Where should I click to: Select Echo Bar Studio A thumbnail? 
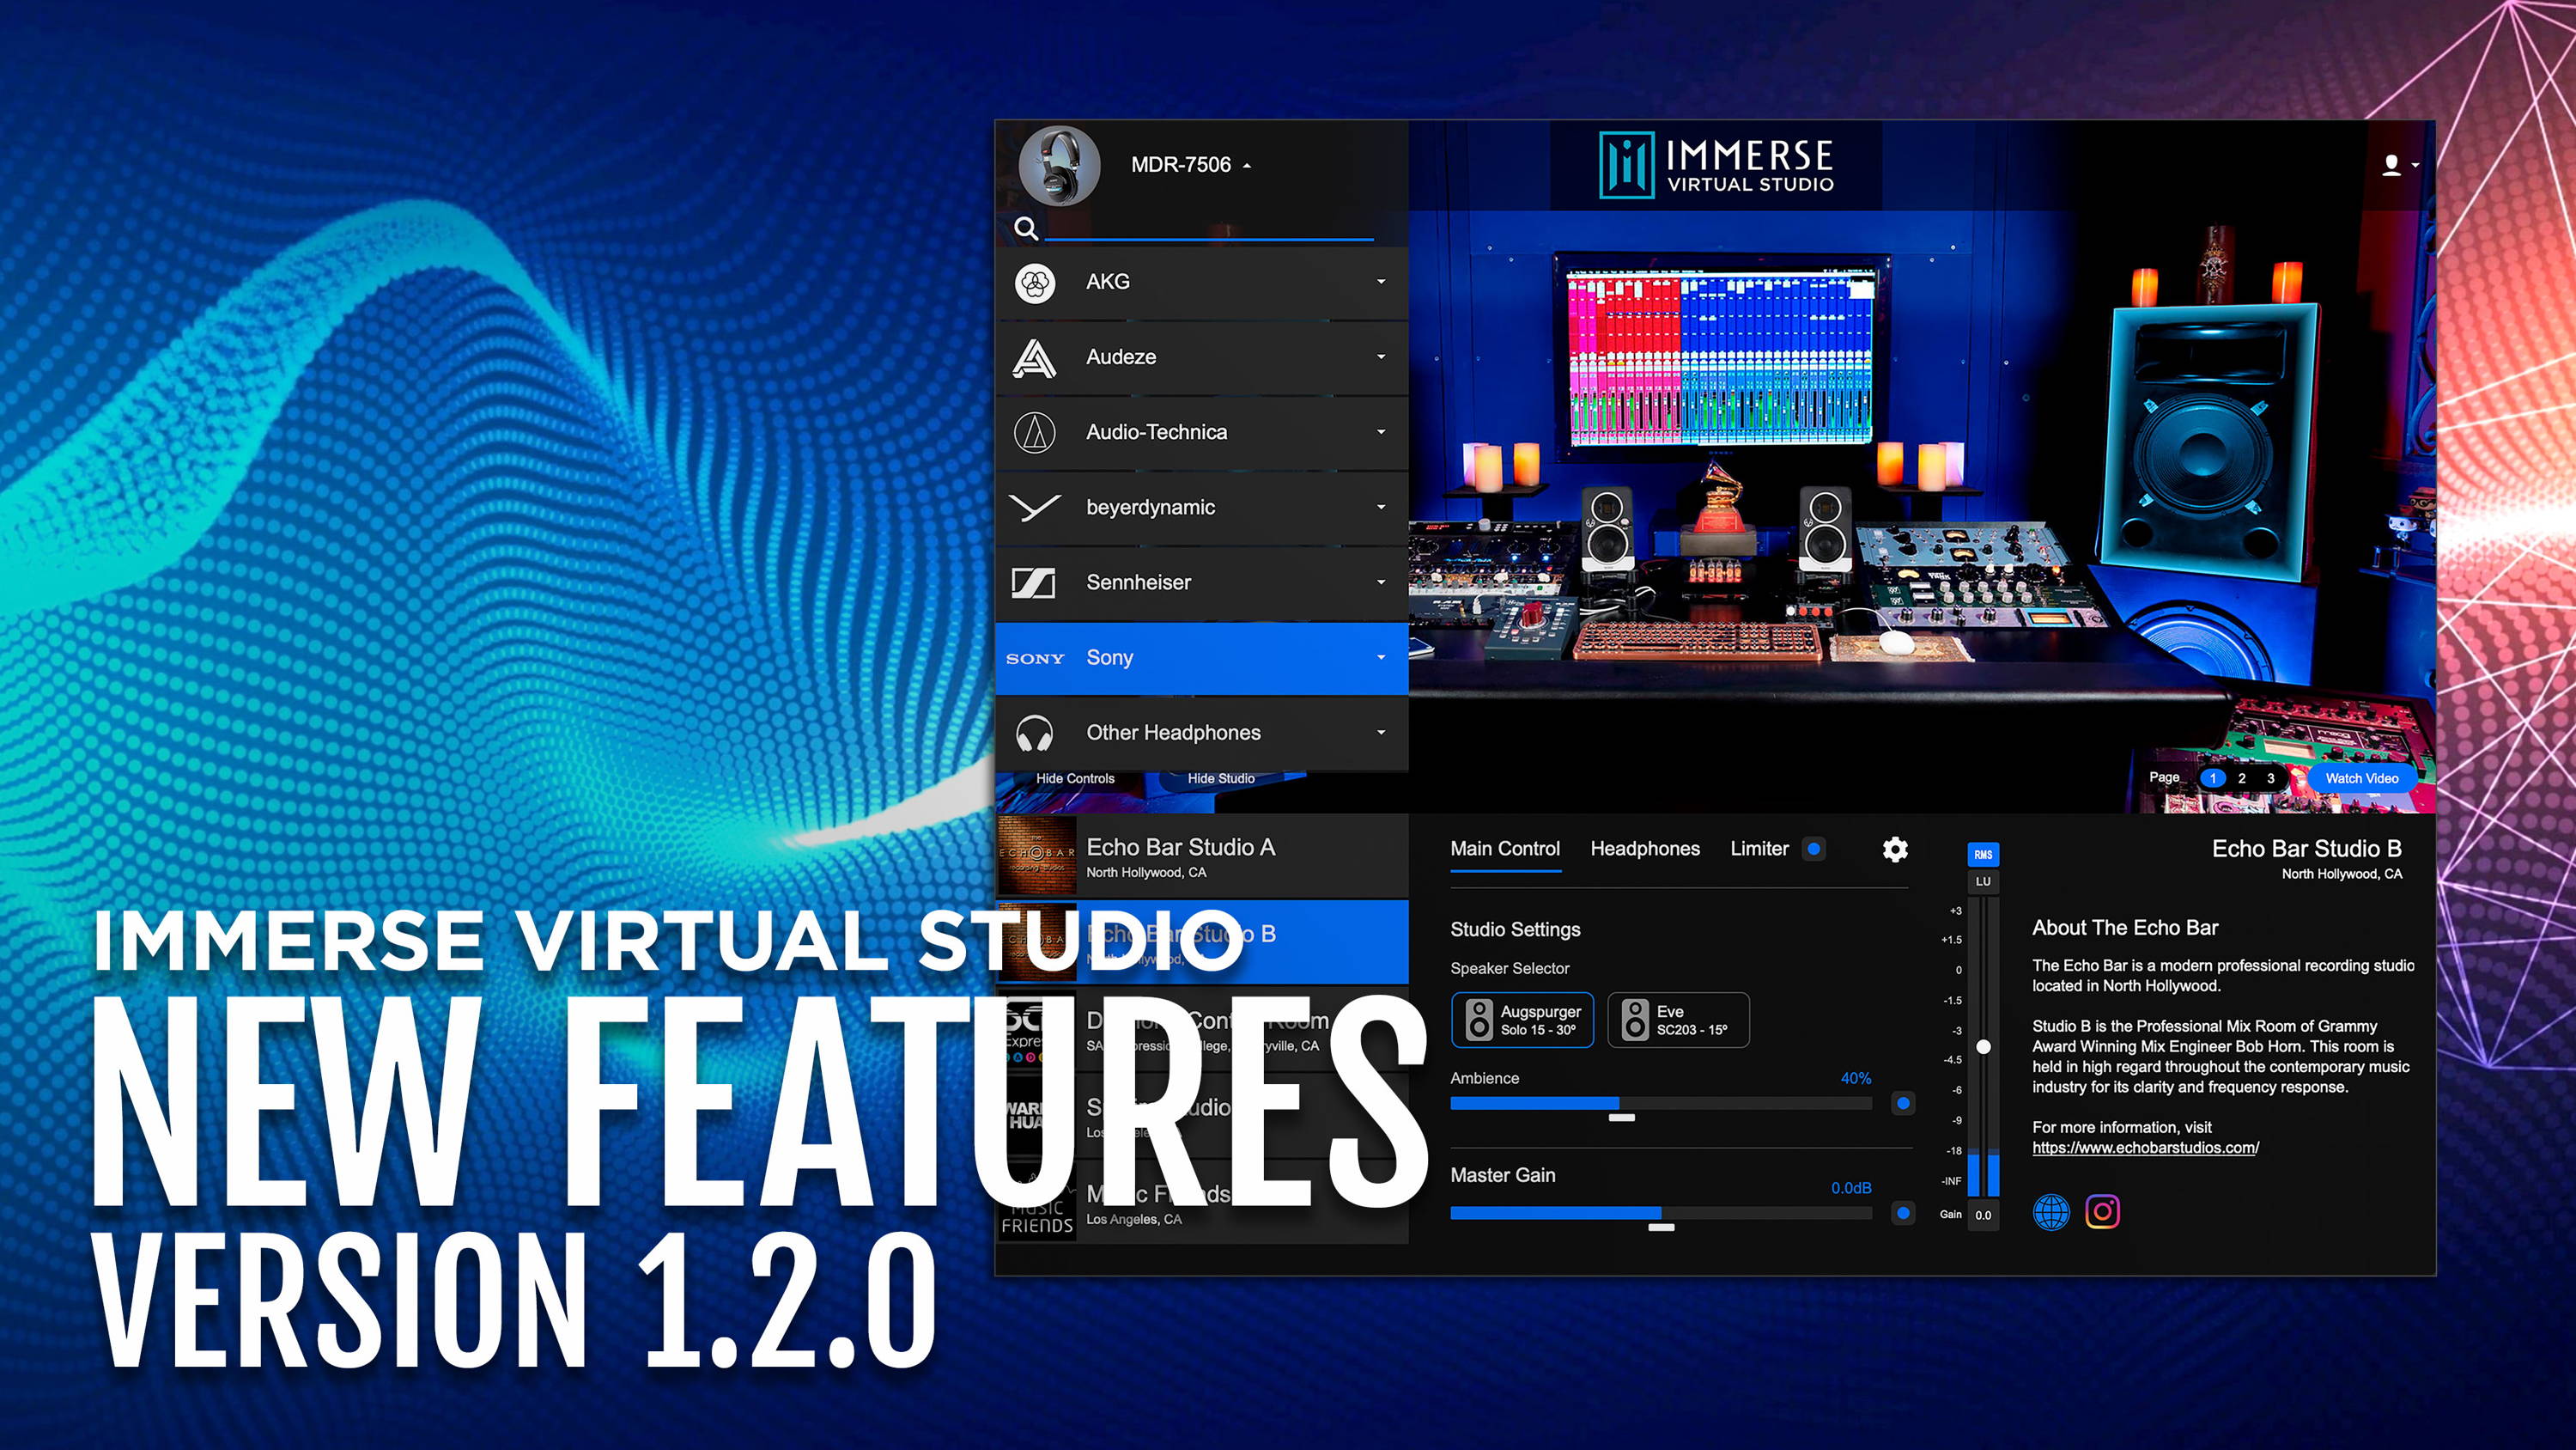click(x=1037, y=856)
